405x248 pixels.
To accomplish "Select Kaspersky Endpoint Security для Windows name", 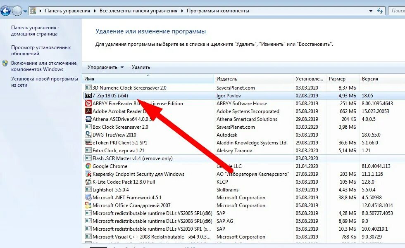I will pos(138,174).
